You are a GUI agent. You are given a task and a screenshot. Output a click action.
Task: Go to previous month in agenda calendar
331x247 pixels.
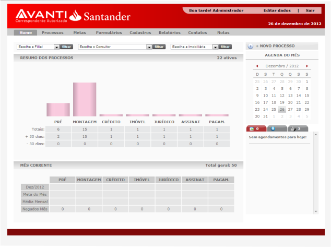coord(257,66)
